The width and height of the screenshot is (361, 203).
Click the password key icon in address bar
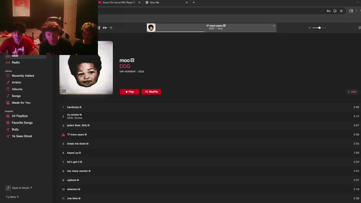click(329, 11)
